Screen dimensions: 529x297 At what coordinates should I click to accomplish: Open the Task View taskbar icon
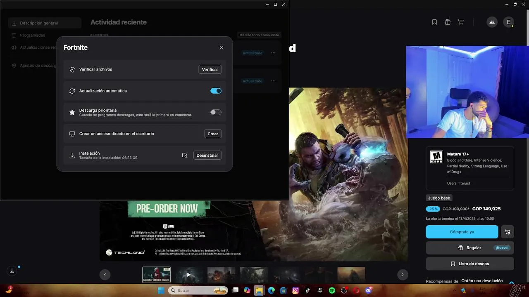point(236,290)
